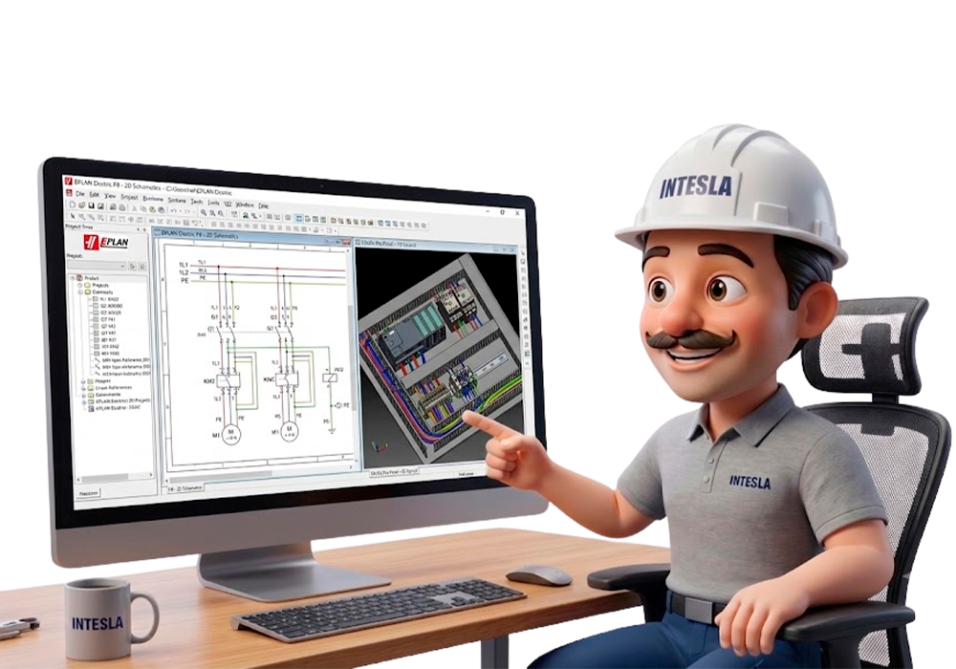Select the KM2 contactor symbol
The height and width of the screenshot is (669, 956).
229,380
